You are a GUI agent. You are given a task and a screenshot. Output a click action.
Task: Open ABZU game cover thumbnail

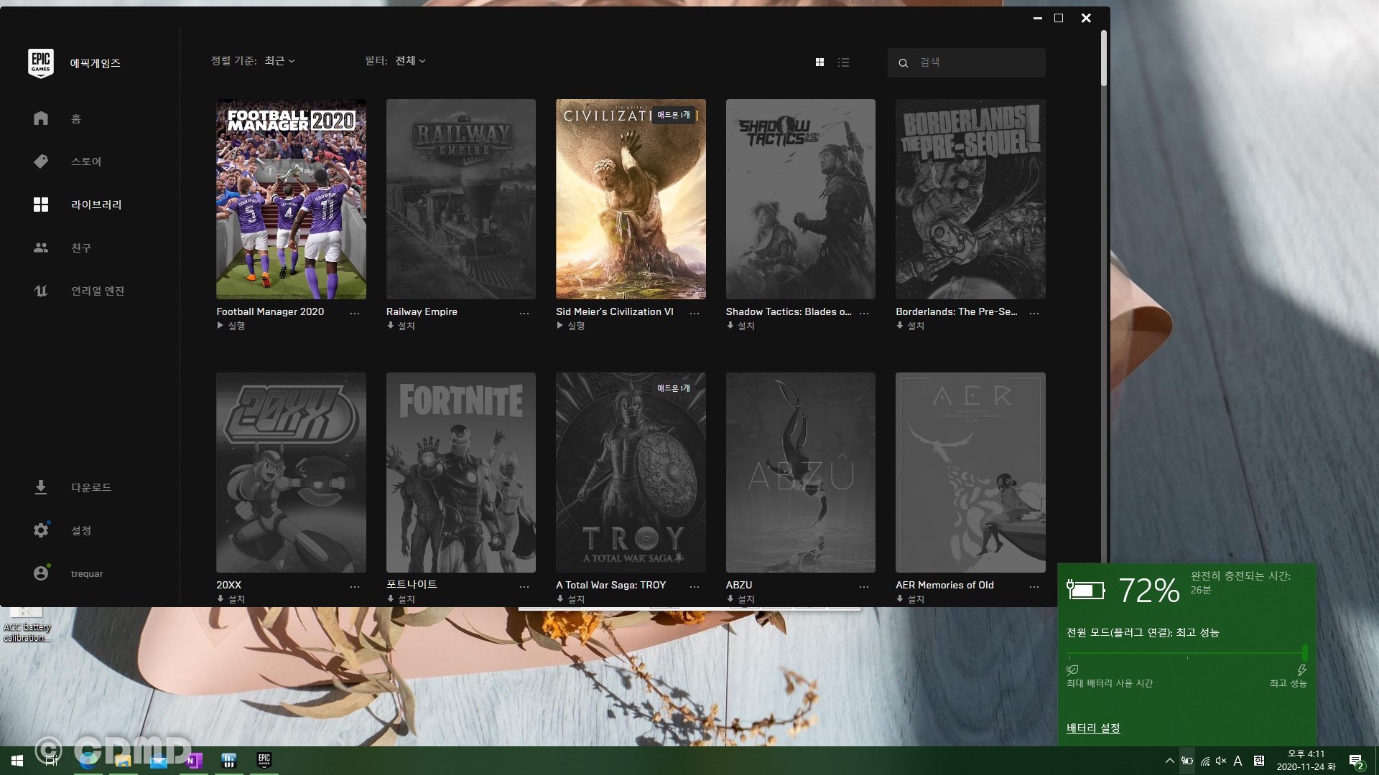click(801, 472)
